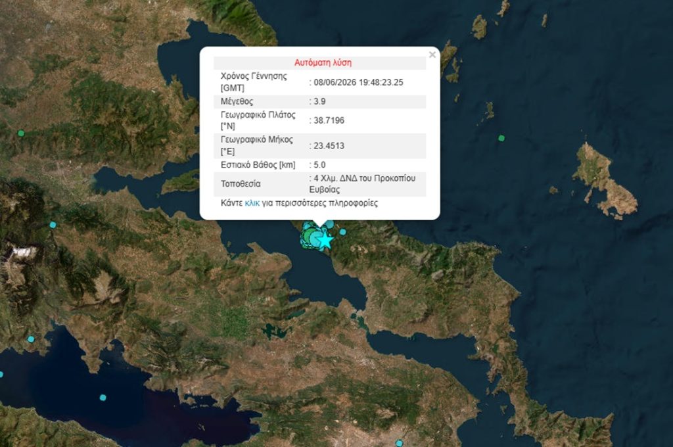Select the magnitude value 3.9

(319, 101)
